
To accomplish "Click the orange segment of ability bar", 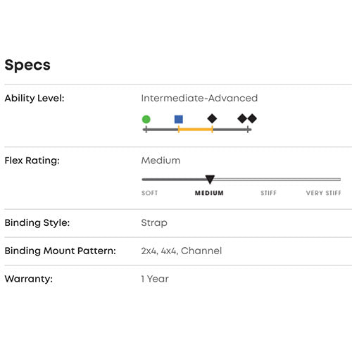I will [x=196, y=130].
